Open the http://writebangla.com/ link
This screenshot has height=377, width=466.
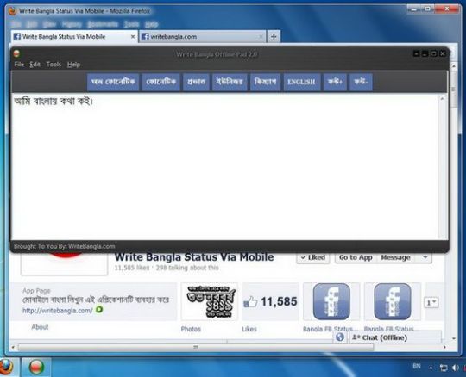(58, 311)
